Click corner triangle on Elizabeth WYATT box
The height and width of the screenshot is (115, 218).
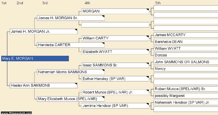[x=148, y=50]
